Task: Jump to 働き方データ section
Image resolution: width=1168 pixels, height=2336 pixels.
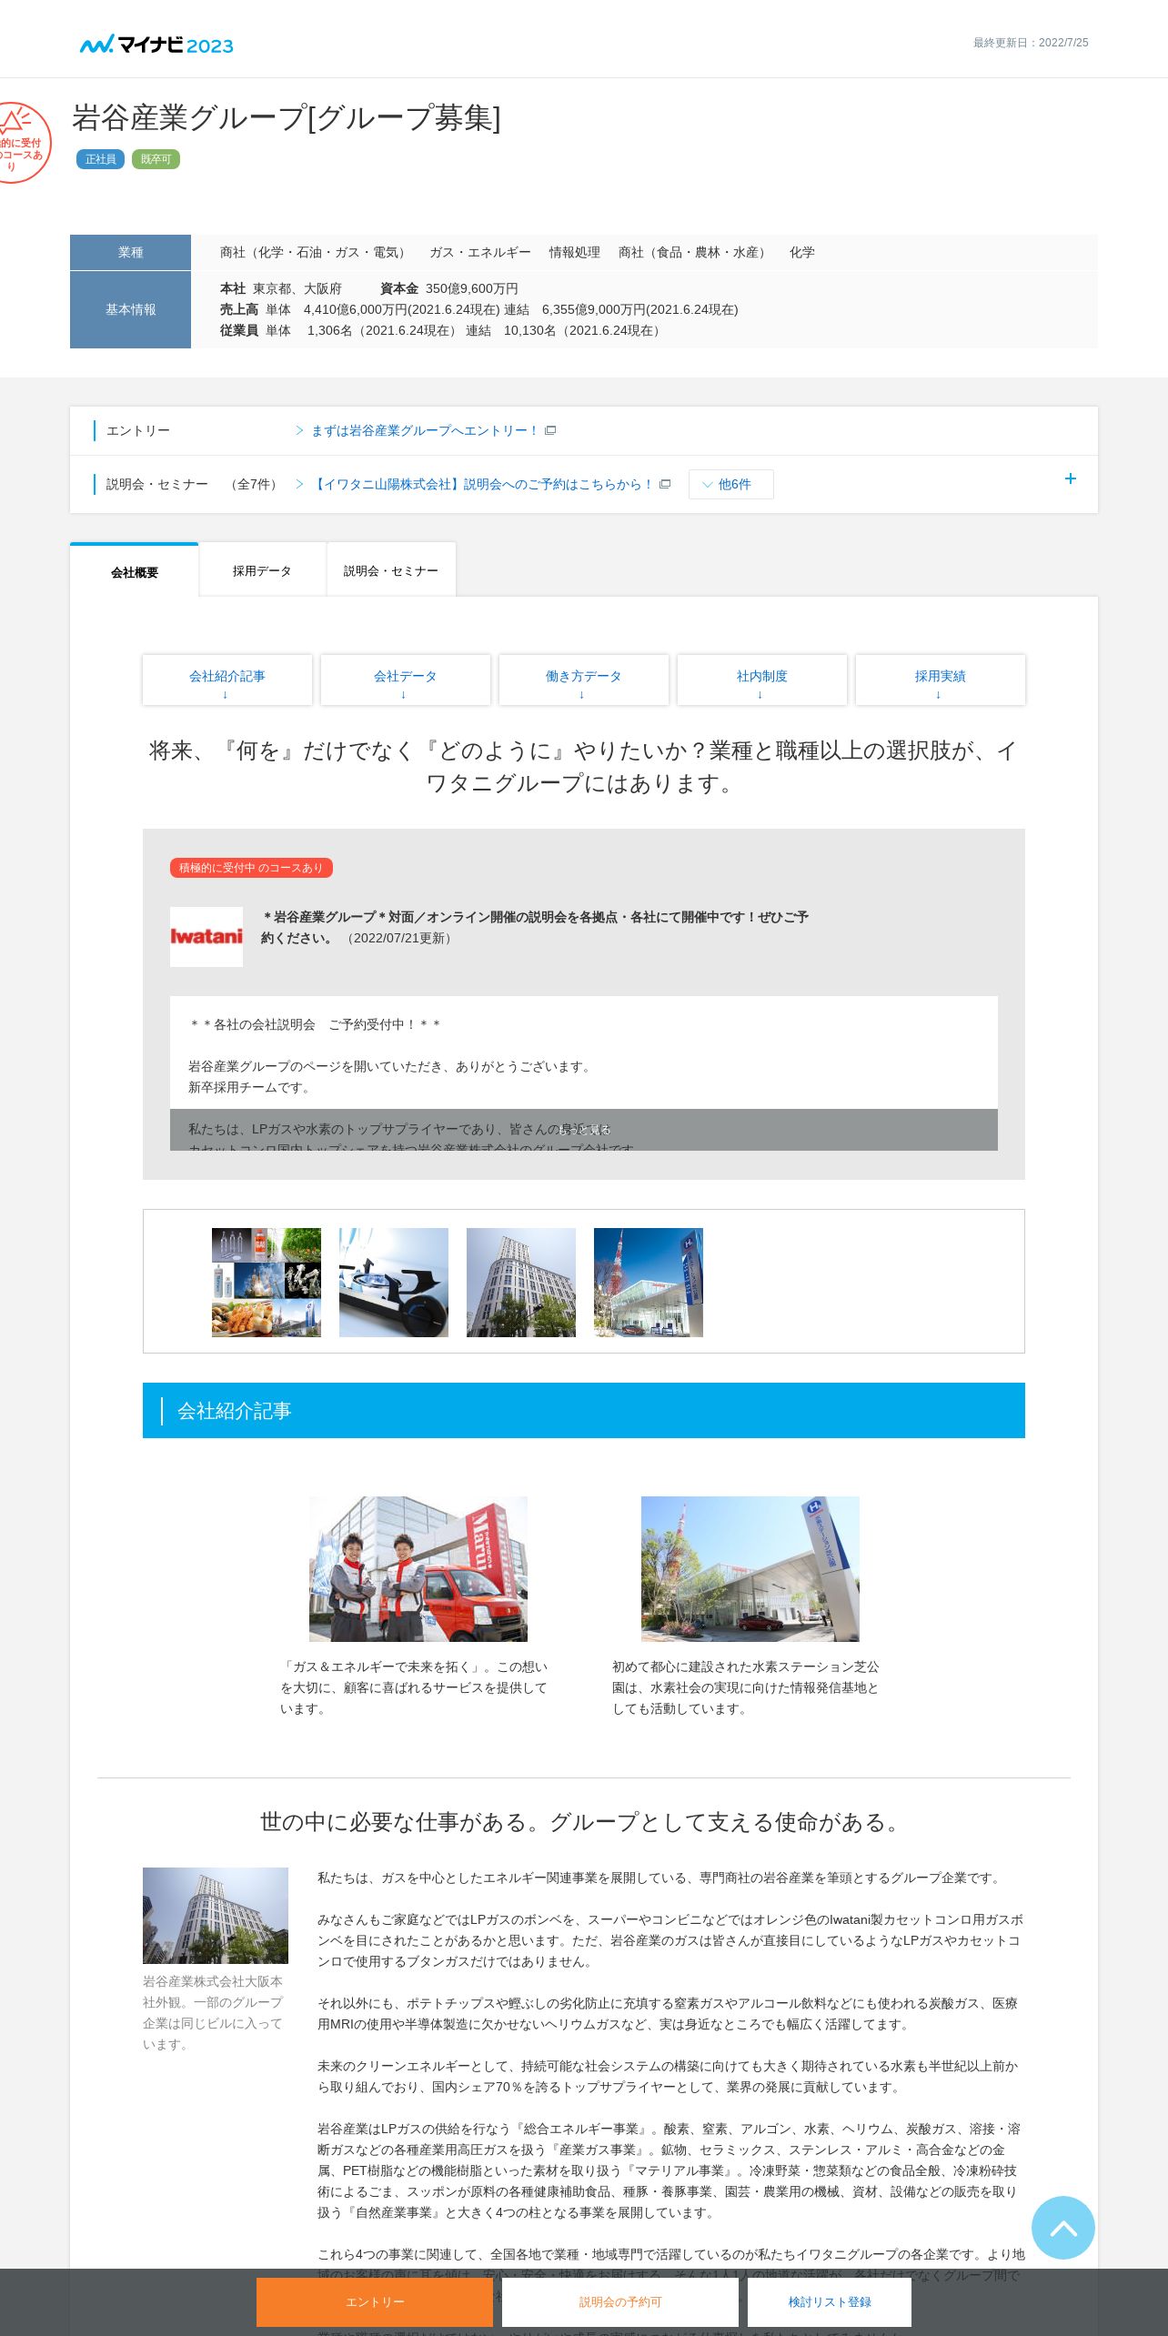Action: [584, 680]
